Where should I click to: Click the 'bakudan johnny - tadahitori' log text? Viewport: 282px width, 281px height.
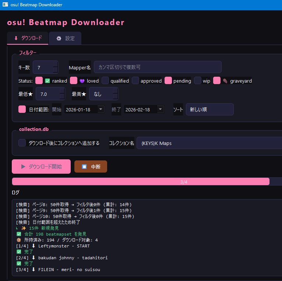click(x=73, y=258)
